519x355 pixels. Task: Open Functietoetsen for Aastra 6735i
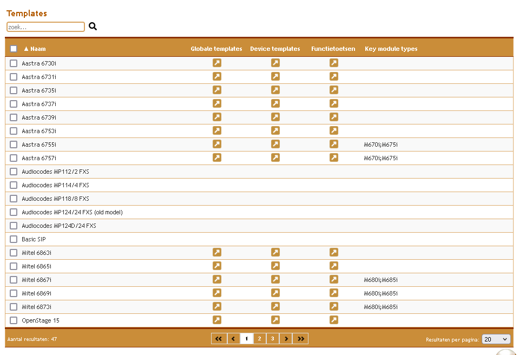[x=333, y=90]
